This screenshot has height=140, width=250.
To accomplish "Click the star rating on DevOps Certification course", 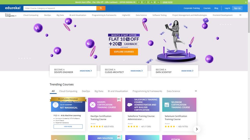I will coord(97,127).
